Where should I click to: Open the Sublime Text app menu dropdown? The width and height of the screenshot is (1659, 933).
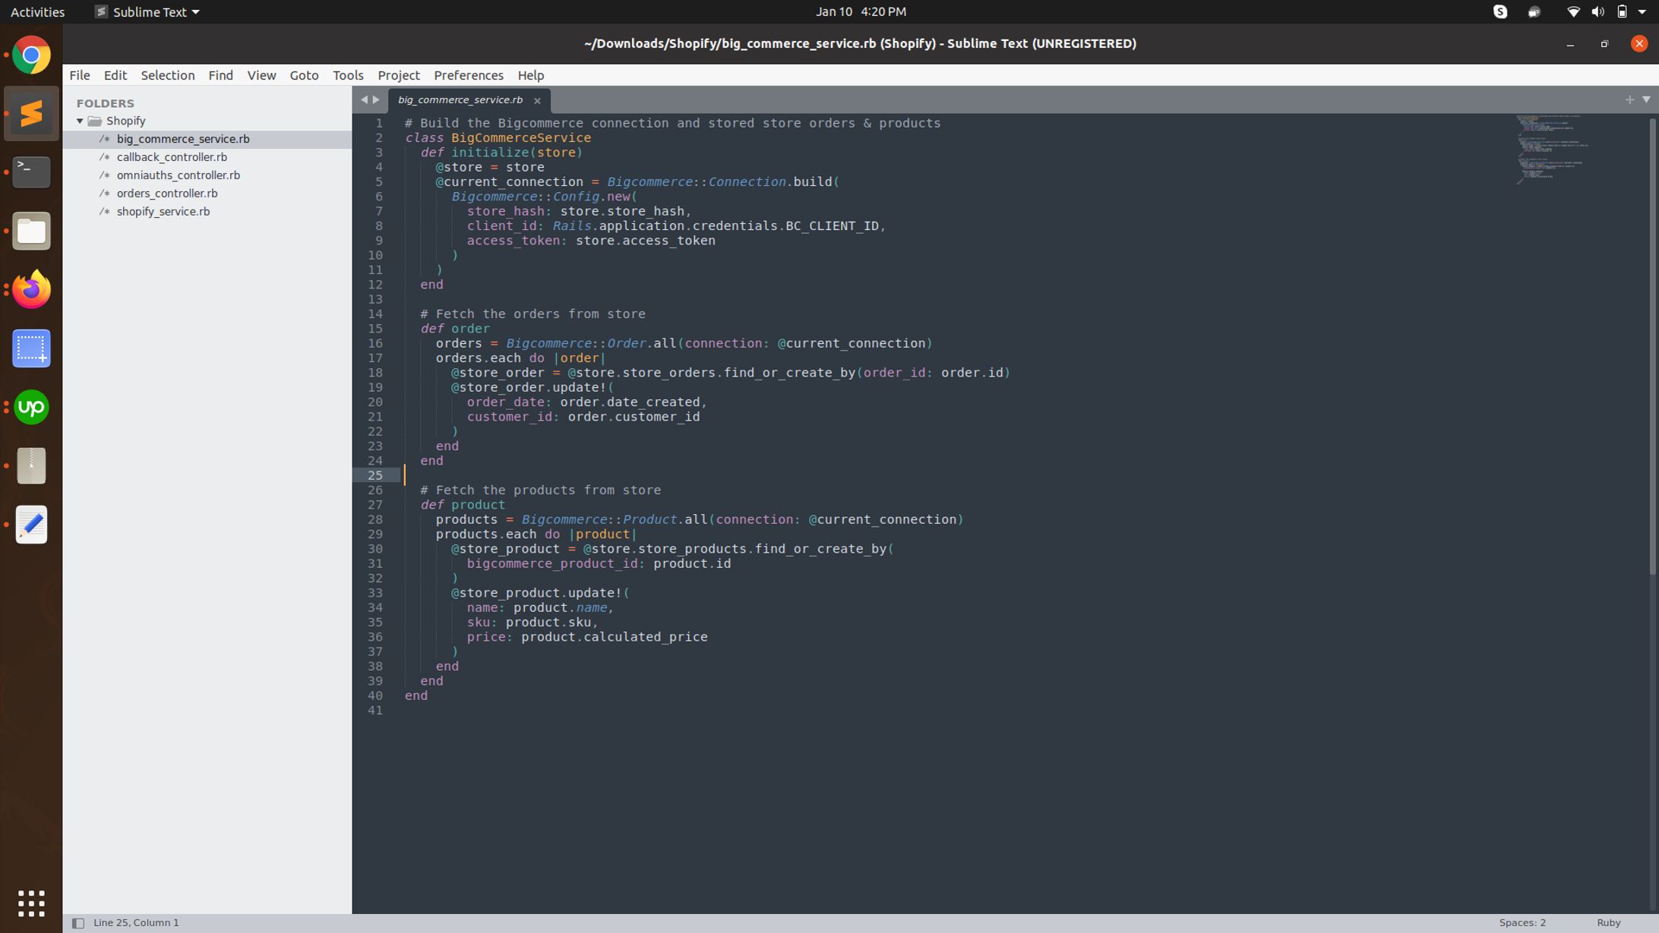coord(147,11)
